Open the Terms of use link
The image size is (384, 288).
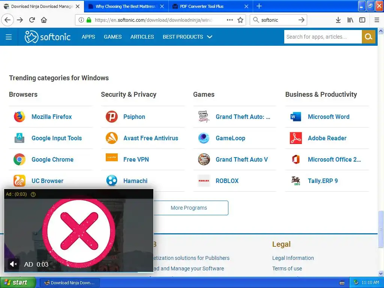287,268
